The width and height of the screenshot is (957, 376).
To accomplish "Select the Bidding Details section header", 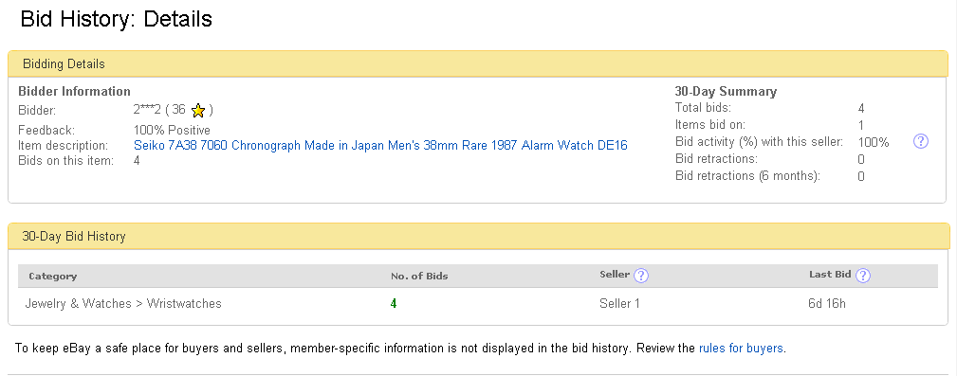I will [x=478, y=64].
